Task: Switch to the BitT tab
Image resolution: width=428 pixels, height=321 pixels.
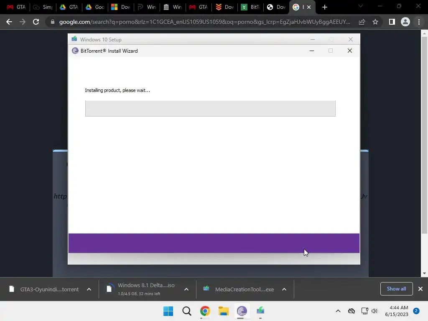Action: point(251,7)
